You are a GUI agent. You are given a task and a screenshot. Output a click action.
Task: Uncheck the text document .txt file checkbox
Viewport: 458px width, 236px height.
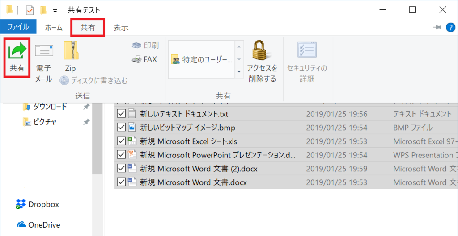(121, 114)
